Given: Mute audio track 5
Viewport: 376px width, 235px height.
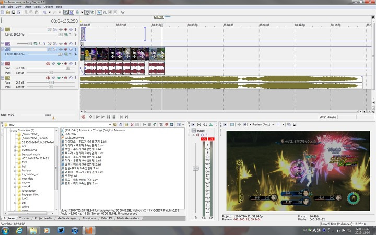Looking at the screenshot, I should [70, 78].
